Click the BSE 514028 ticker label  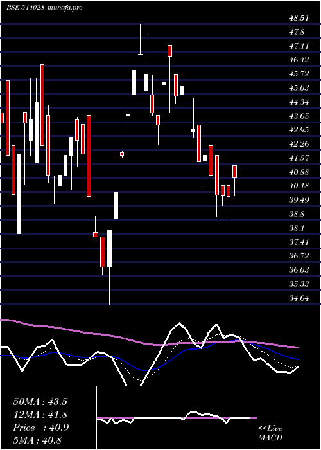pos(25,8)
